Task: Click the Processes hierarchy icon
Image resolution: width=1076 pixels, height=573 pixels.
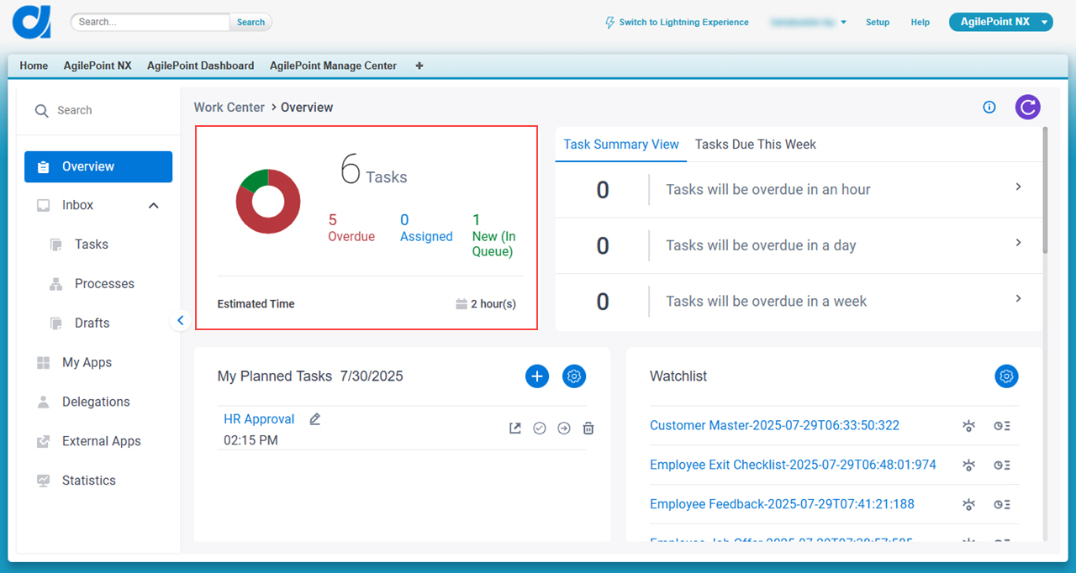Action: [56, 284]
